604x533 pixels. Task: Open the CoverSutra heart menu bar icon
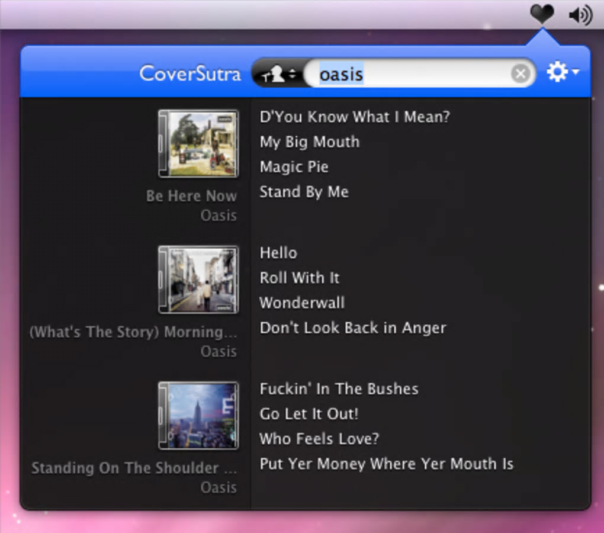542,14
